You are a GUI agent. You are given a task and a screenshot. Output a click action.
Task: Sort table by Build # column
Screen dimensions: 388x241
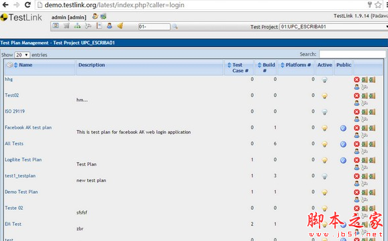[259, 65]
